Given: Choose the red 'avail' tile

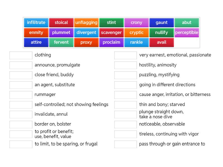Looking at the screenshot, I should tap(162, 42).
